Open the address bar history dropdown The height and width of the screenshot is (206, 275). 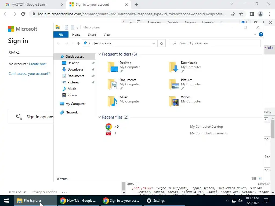tap(153, 43)
